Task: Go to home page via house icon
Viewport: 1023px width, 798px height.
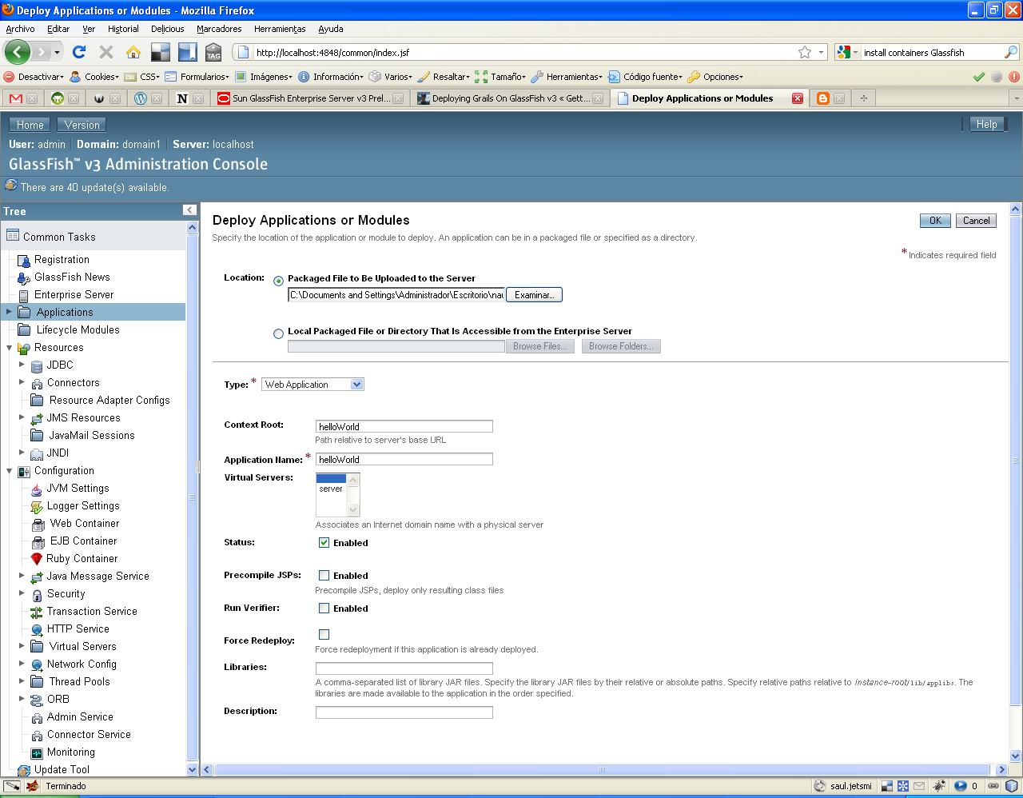Action: pyautogui.click(x=133, y=52)
